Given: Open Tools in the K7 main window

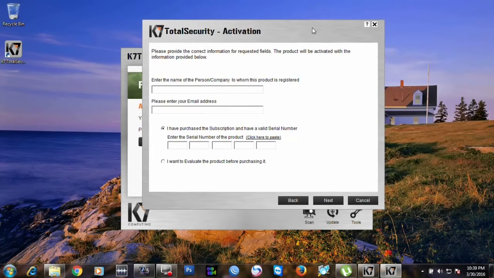Looking at the screenshot, I should pyautogui.click(x=356, y=217).
